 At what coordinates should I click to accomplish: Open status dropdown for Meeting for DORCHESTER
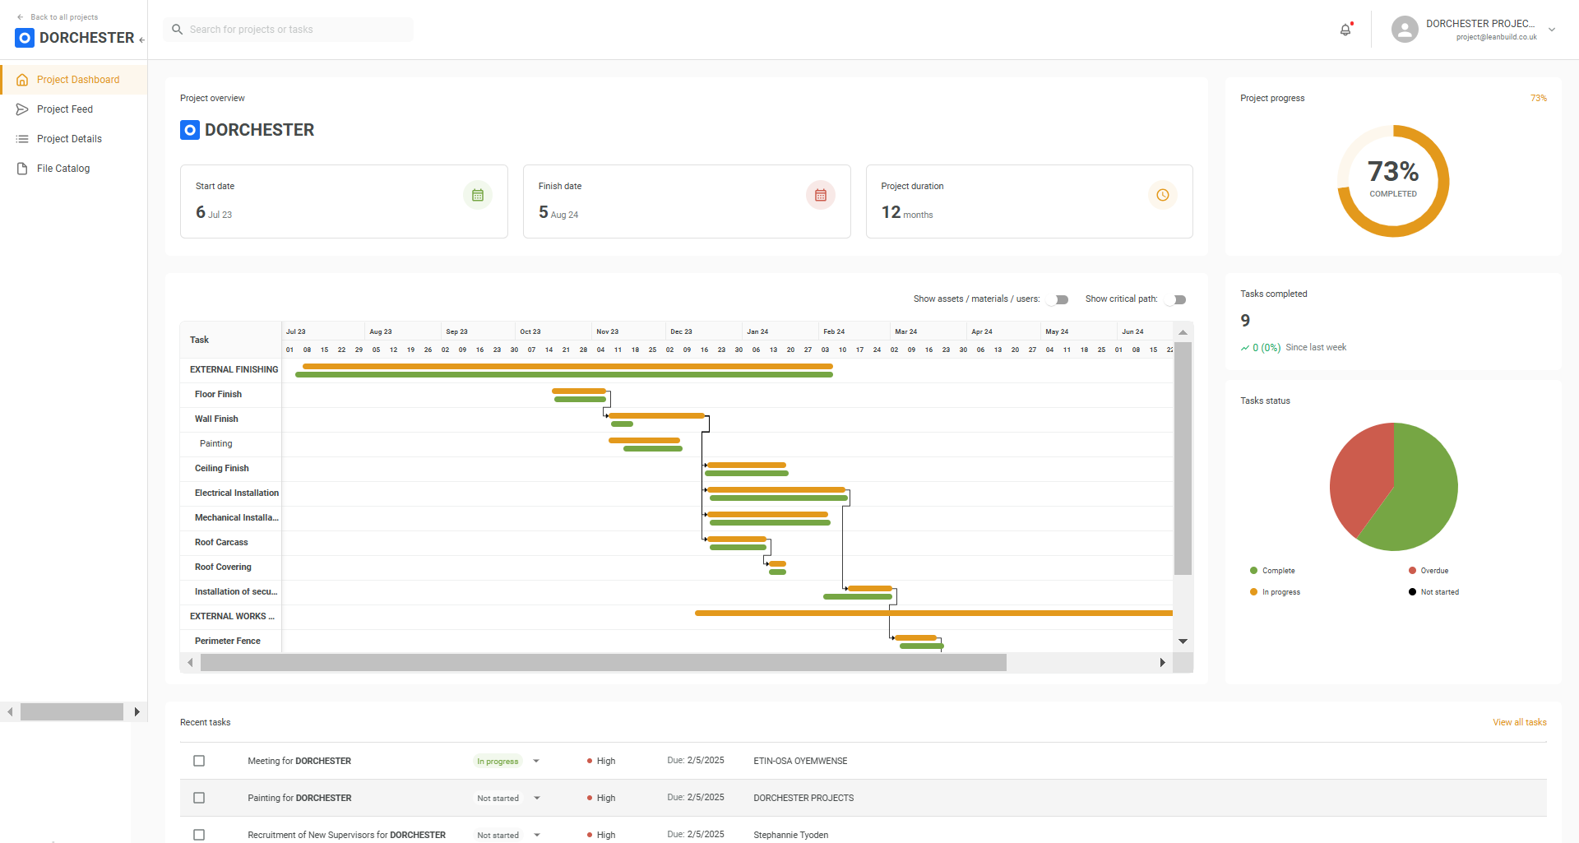(x=536, y=761)
